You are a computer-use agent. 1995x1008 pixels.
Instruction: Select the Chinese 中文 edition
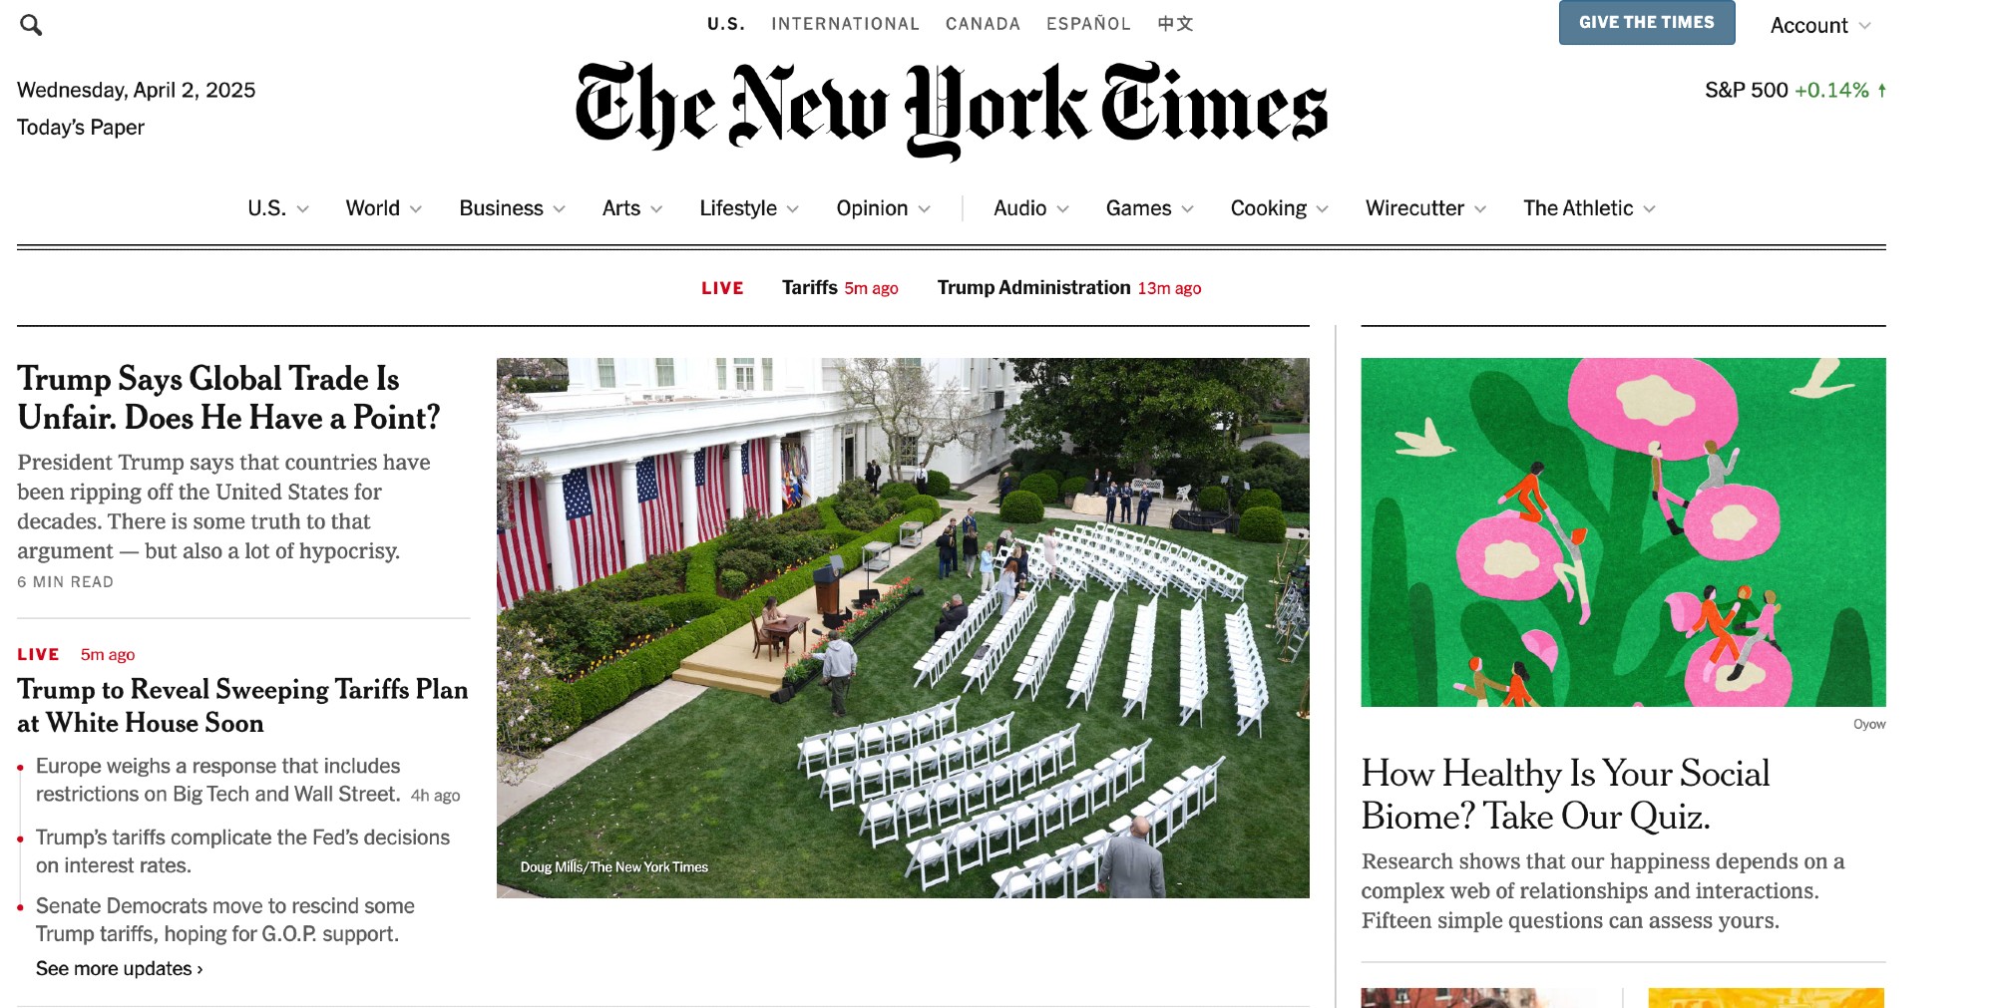pos(1175,24)
